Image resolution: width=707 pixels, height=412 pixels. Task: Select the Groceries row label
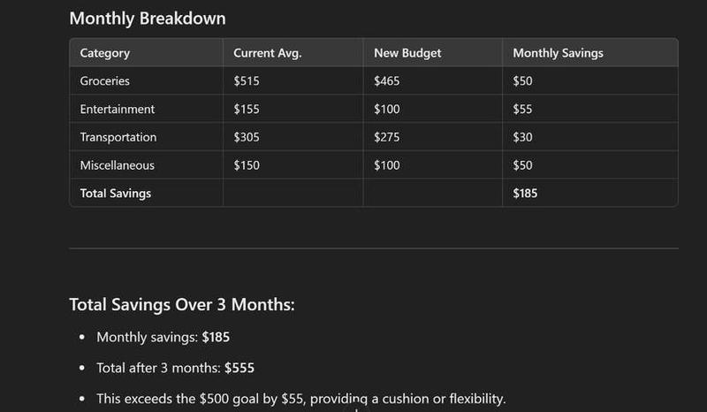tap(105, 81)
